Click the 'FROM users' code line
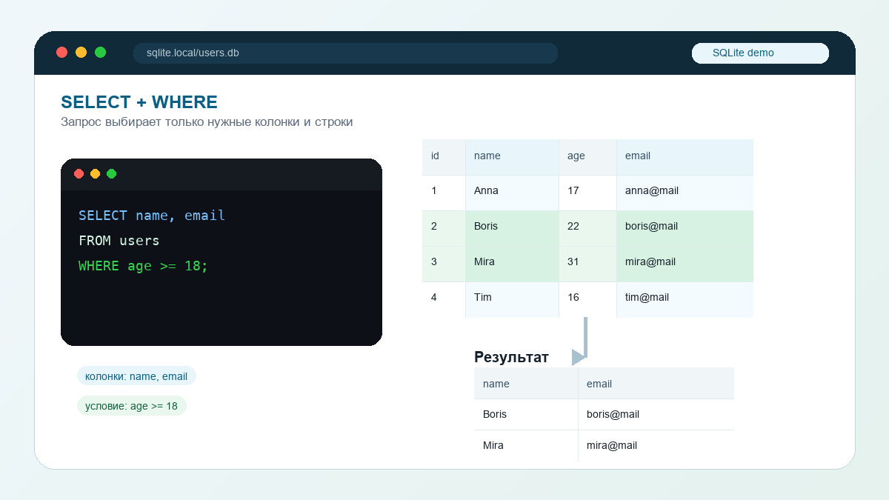 [119, 241]
